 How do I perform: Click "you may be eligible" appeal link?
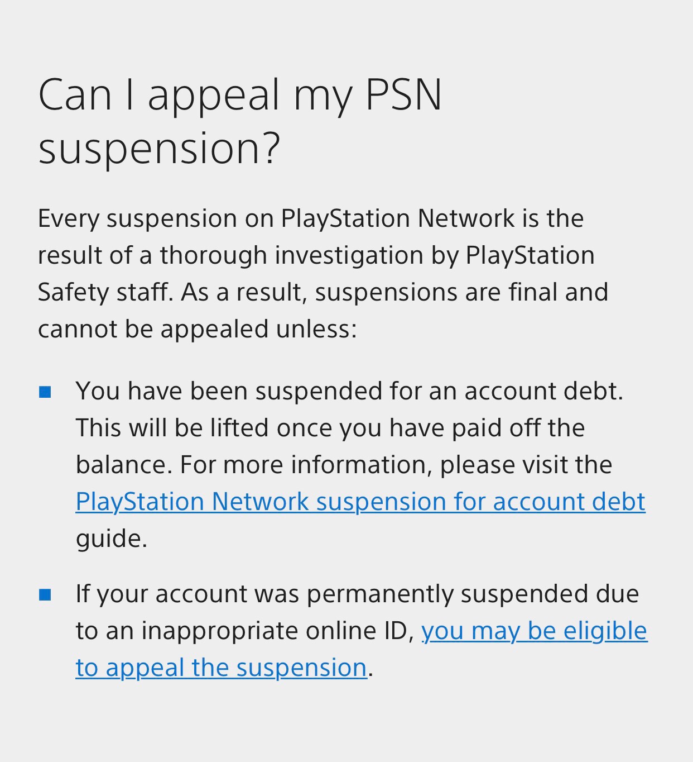click(535, 631)
